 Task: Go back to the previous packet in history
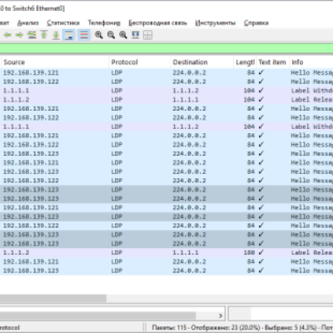pos(7,35)
